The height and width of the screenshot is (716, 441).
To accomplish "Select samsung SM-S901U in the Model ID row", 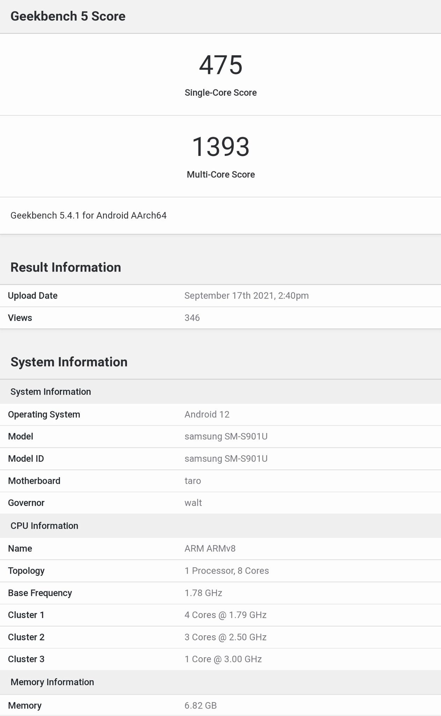I will (x=226, y=459).
